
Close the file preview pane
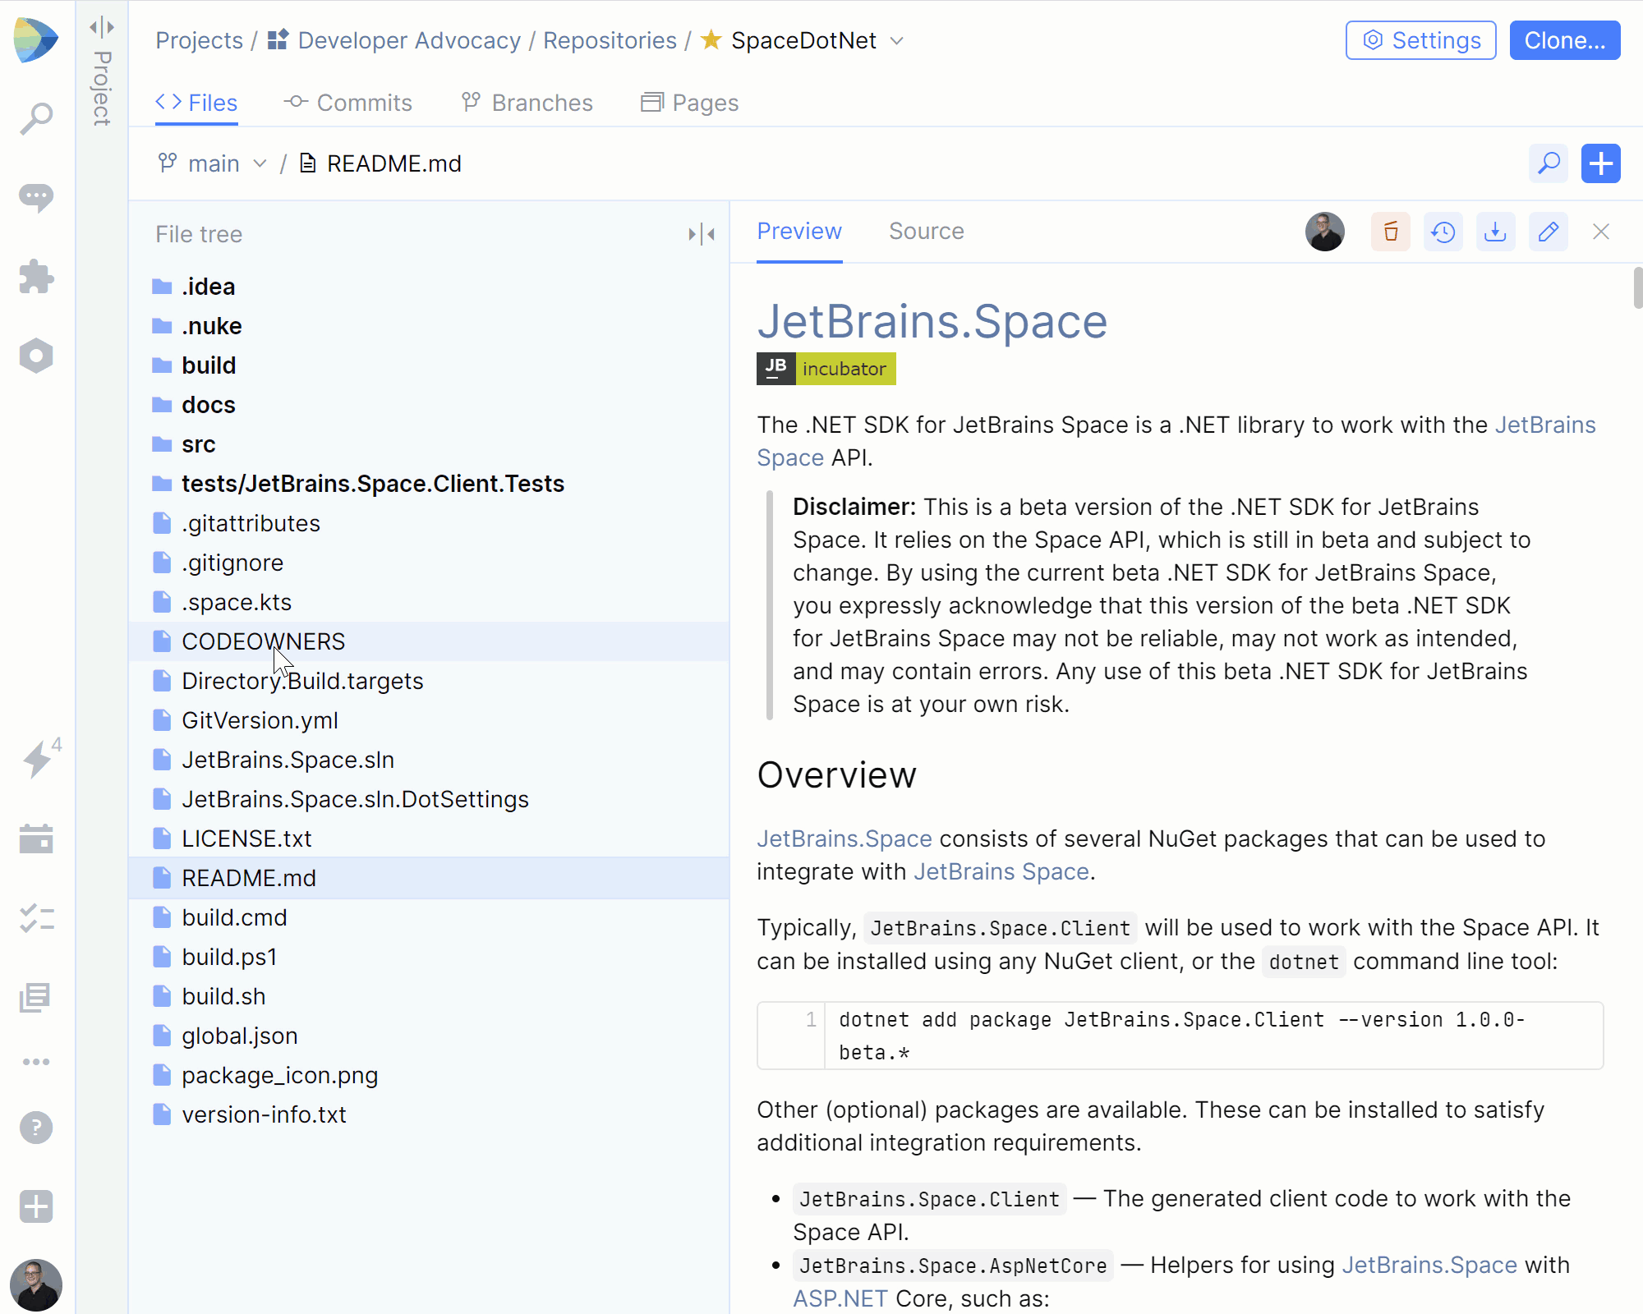(x=1601, y=232)
